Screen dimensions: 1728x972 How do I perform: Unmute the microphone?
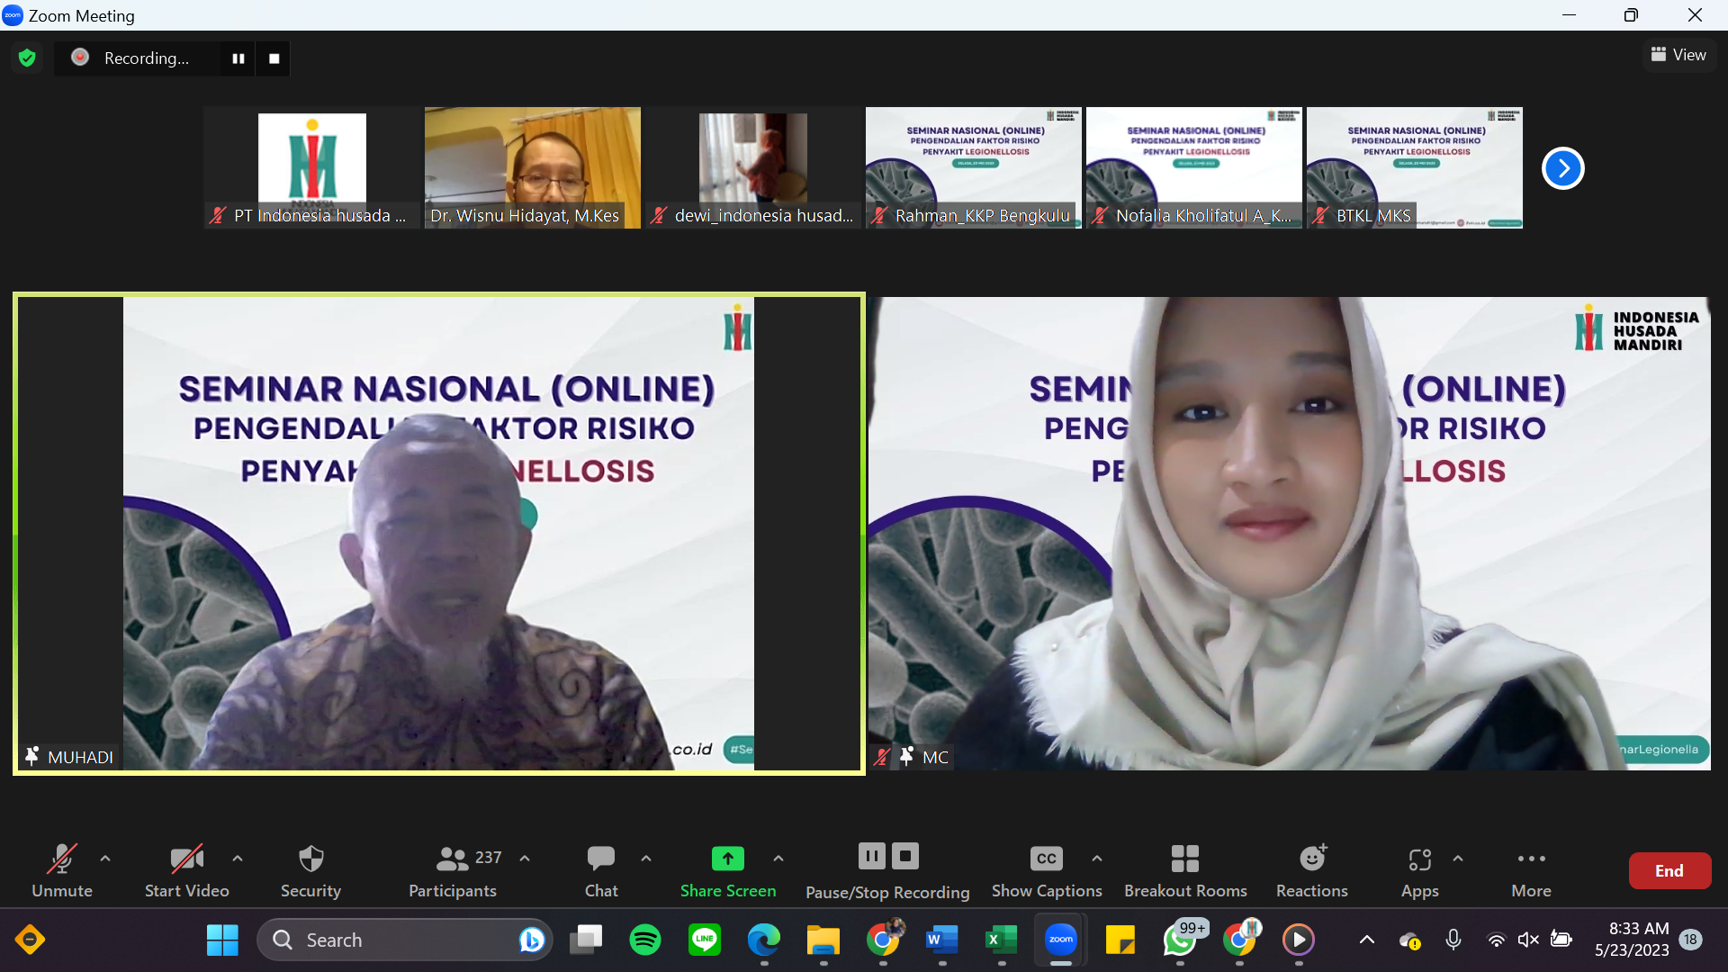point(62,871)
